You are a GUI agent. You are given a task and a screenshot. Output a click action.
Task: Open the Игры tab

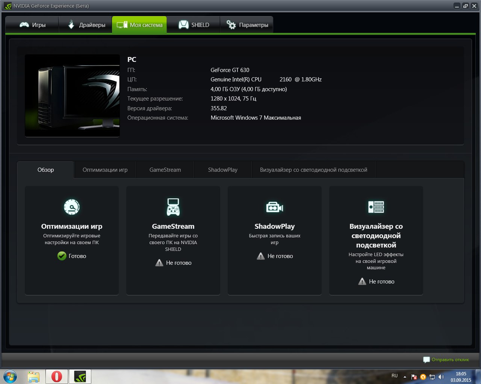click(32, 25)
